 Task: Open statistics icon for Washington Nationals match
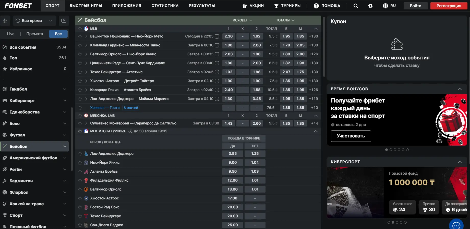217,36
